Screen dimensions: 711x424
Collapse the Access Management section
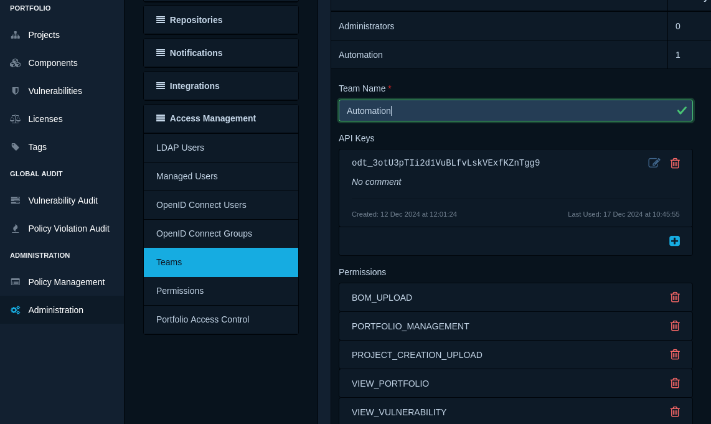point(220,118)
